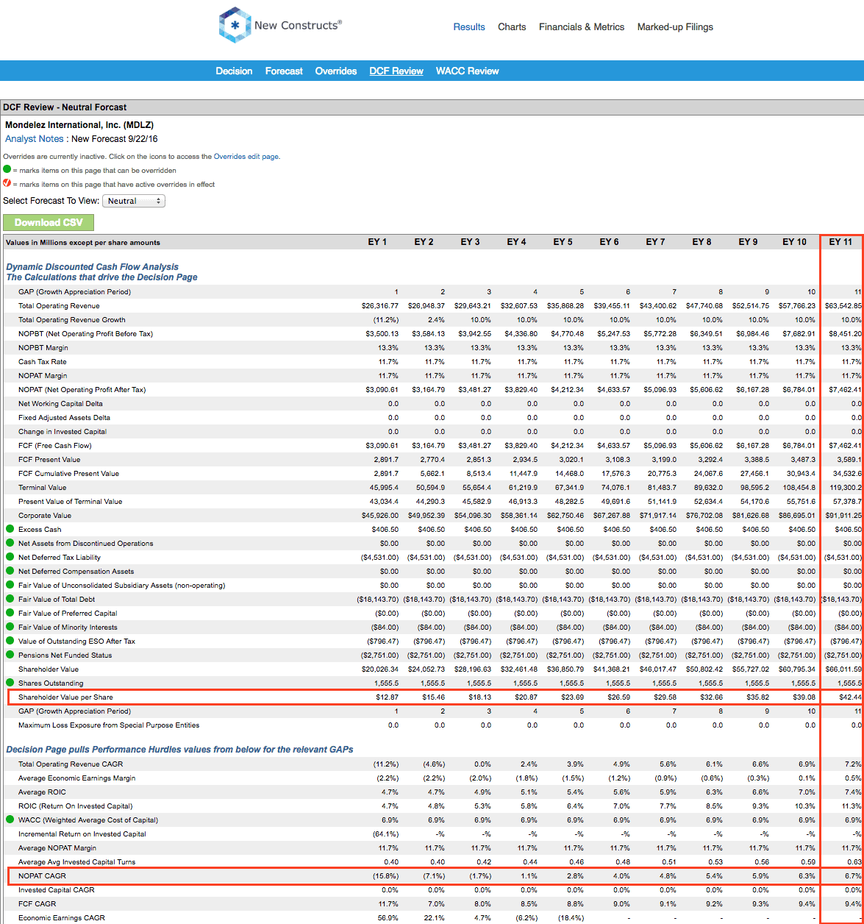Click green icon beside Fair Value of Preferred Capital
This screenshot has width=864, height=924.
(10, 613)
